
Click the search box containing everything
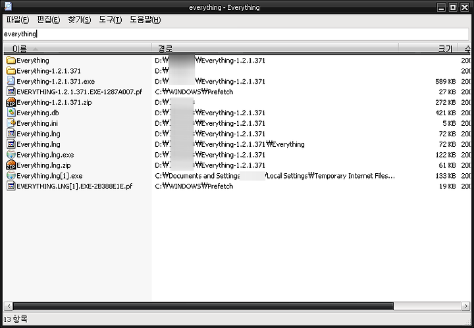click(x=236, y=34)
